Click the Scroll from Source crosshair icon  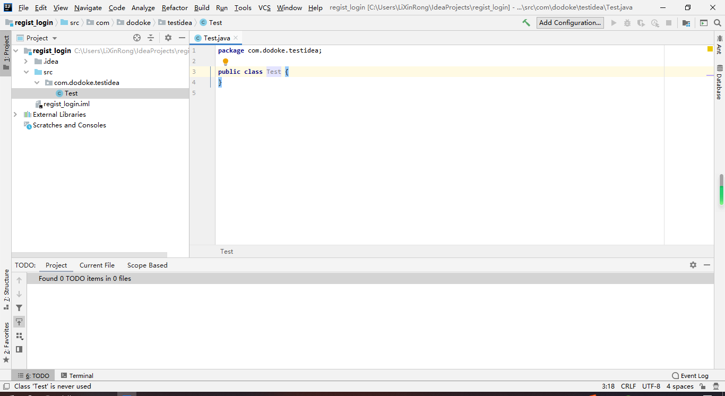pyautogui.click(x=137, y=38)
